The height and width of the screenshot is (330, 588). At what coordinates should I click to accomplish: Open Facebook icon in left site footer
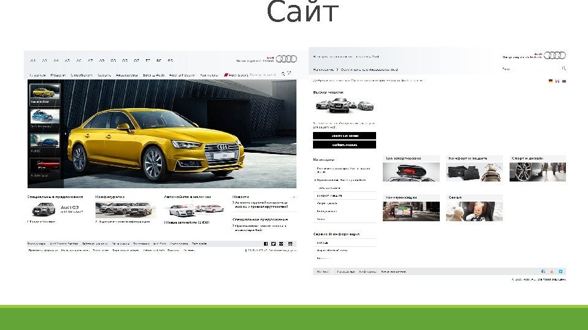[x=266, y=244]
